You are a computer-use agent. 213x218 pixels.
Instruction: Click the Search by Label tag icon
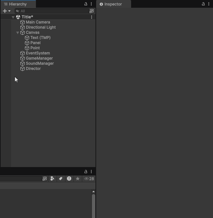tap(61, 179)
